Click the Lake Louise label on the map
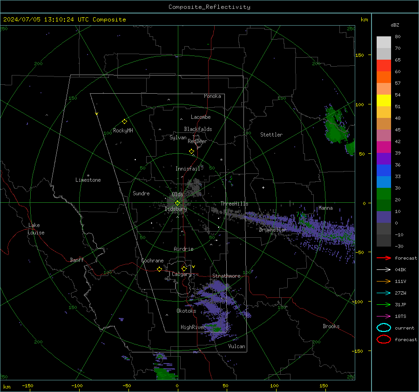This screenshot has width=419, height=392. (36, 229)
